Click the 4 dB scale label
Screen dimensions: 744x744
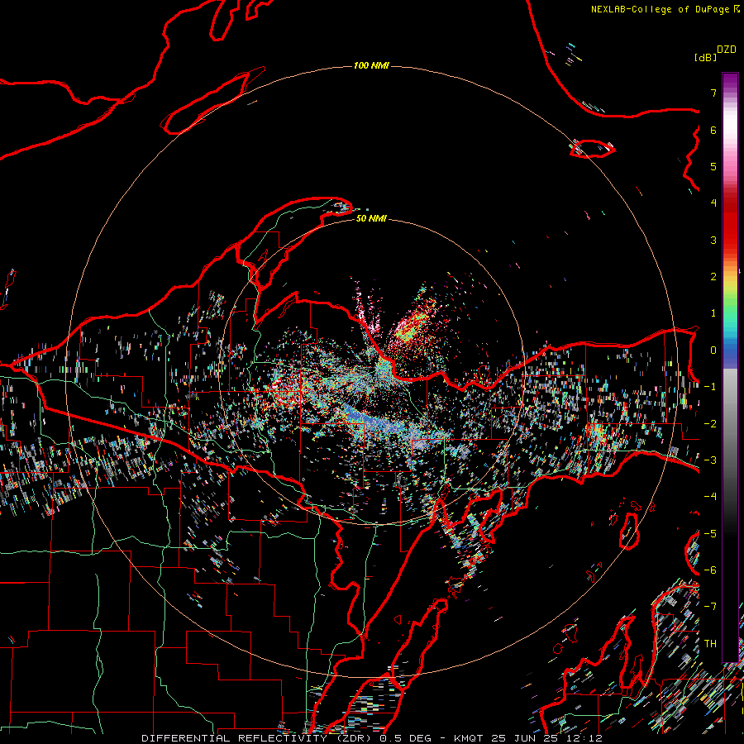[713, 203]
